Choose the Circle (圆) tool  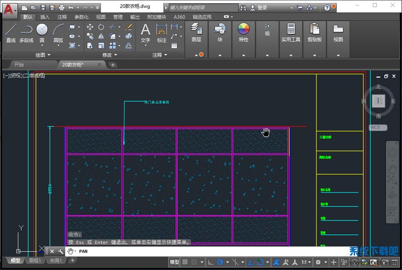tap(42, 30)
